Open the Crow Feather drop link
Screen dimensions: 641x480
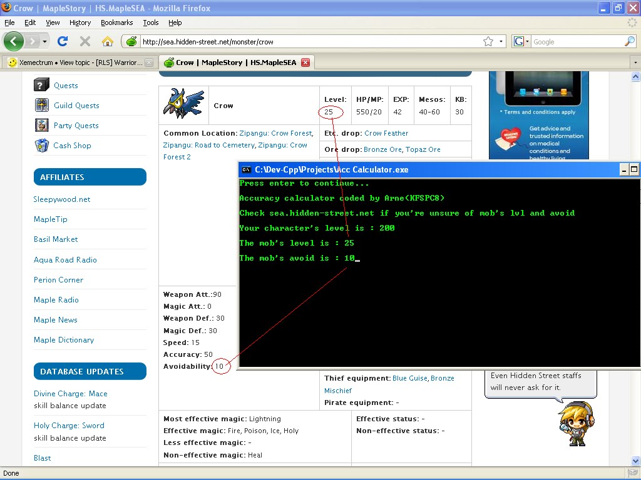[x=386, y=133]
